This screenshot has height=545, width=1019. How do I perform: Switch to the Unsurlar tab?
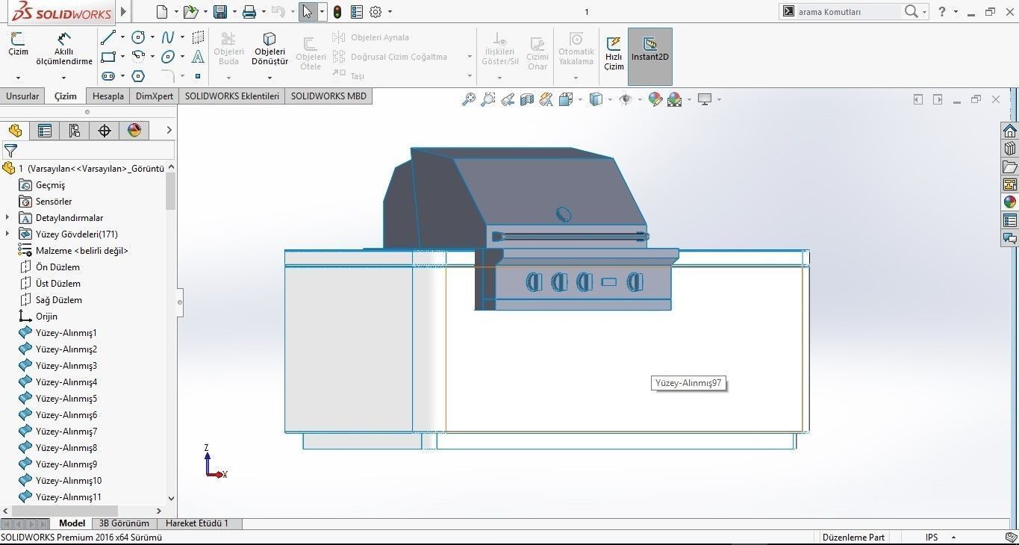tap(22, 96)
